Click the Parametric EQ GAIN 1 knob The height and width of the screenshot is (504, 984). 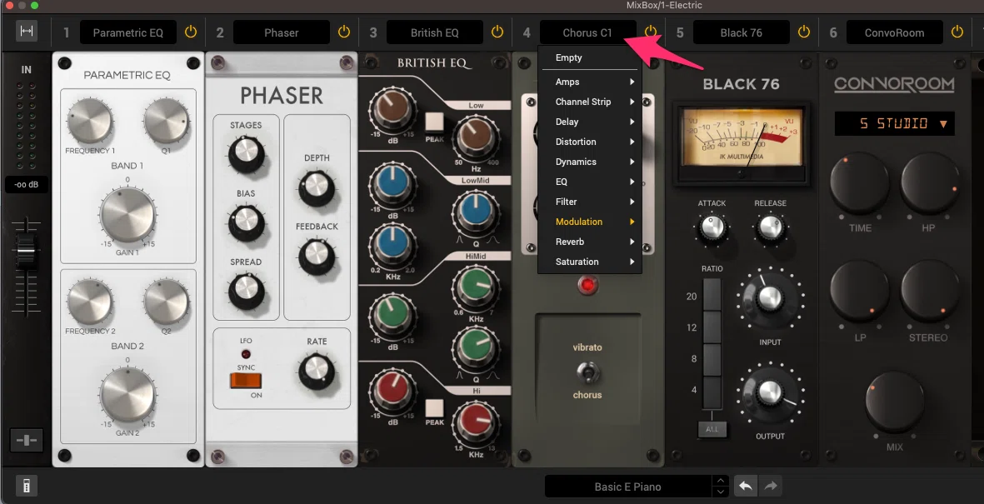(128, 214)
